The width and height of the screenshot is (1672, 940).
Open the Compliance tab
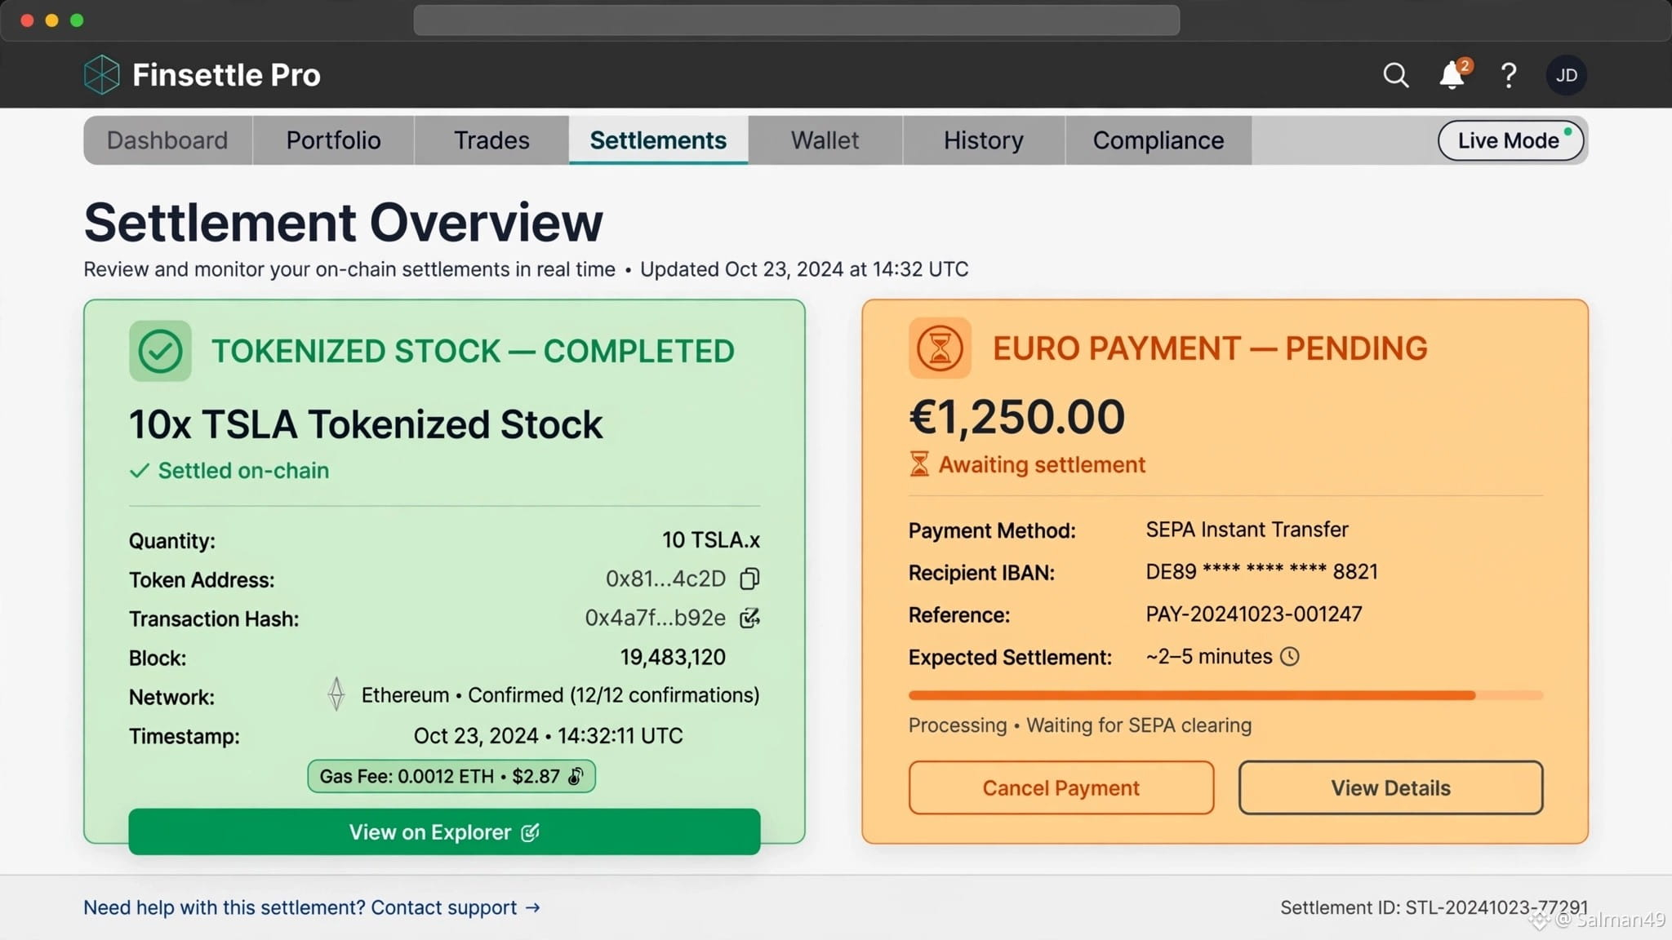coord(1158,140)
